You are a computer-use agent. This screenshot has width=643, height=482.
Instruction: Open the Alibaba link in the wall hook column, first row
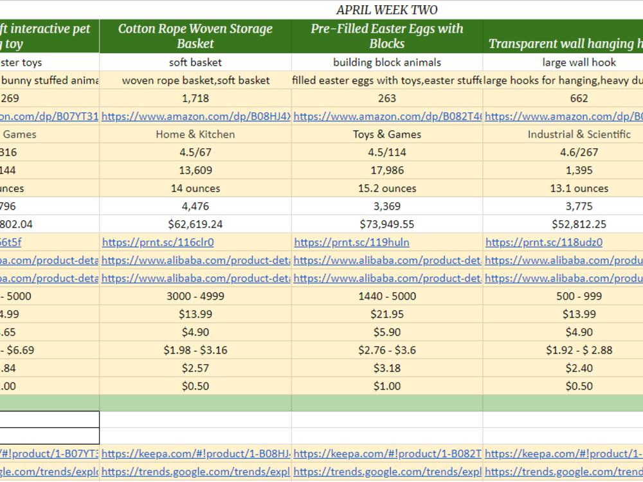tap(564, 260)
